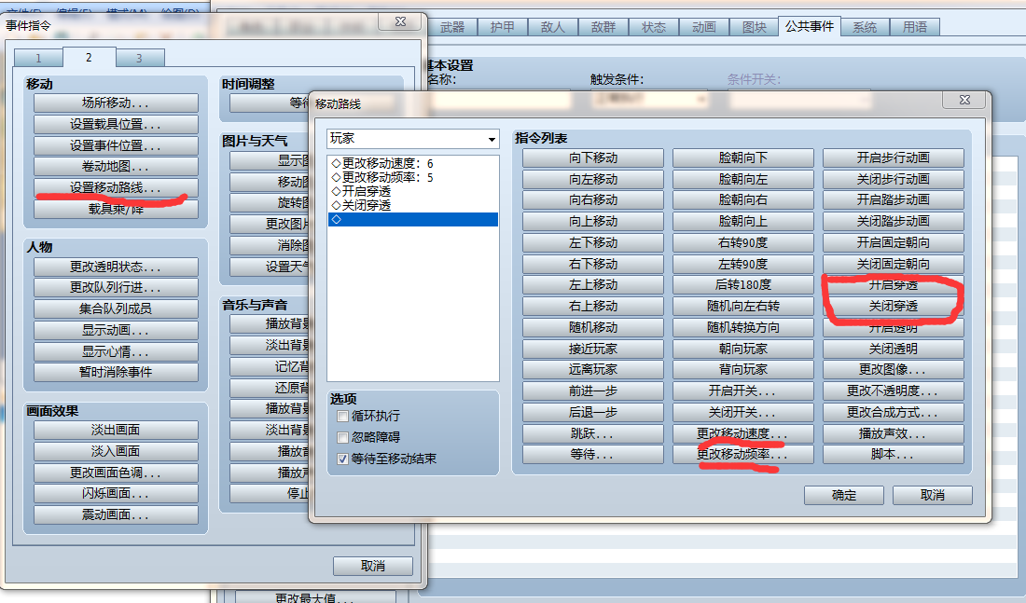Open the 跳跃... command

click(593, 433)
